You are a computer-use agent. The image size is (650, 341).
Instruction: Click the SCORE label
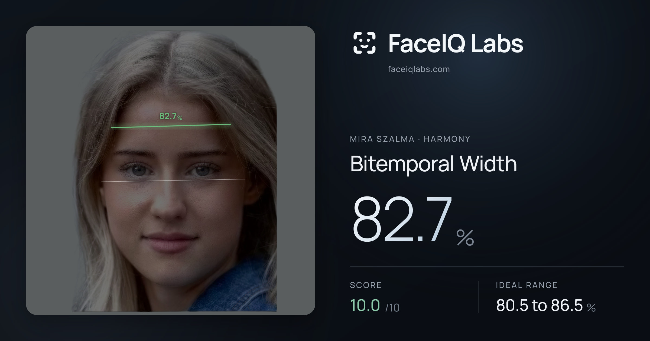[366, 285]
